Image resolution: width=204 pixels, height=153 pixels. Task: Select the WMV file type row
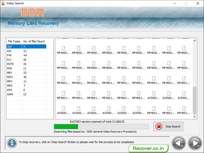pyautogui.click(x=14, y=94)
